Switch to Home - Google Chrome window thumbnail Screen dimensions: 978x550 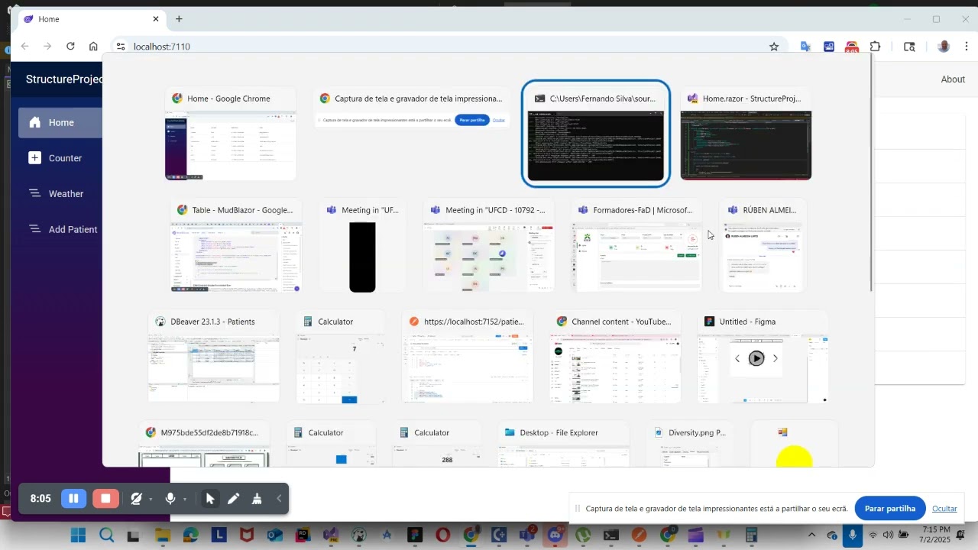pyautogui.click(x=231, y=134)
